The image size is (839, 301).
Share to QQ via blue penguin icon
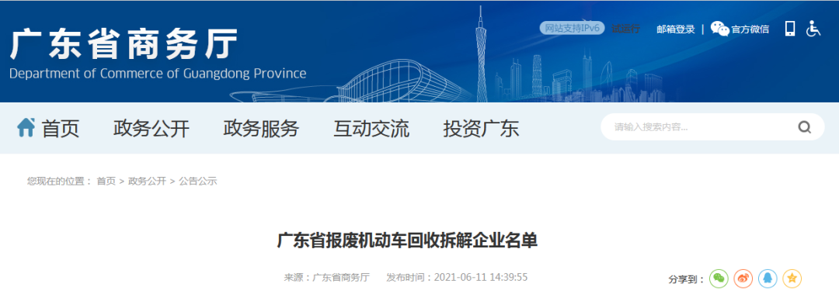pos(768,279)
